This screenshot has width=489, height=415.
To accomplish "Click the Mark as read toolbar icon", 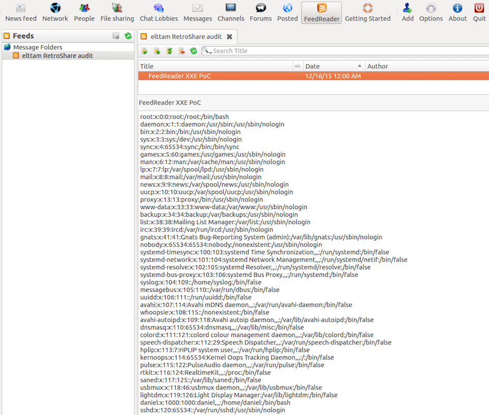I will pyautogui.click(x=144, y=51).
